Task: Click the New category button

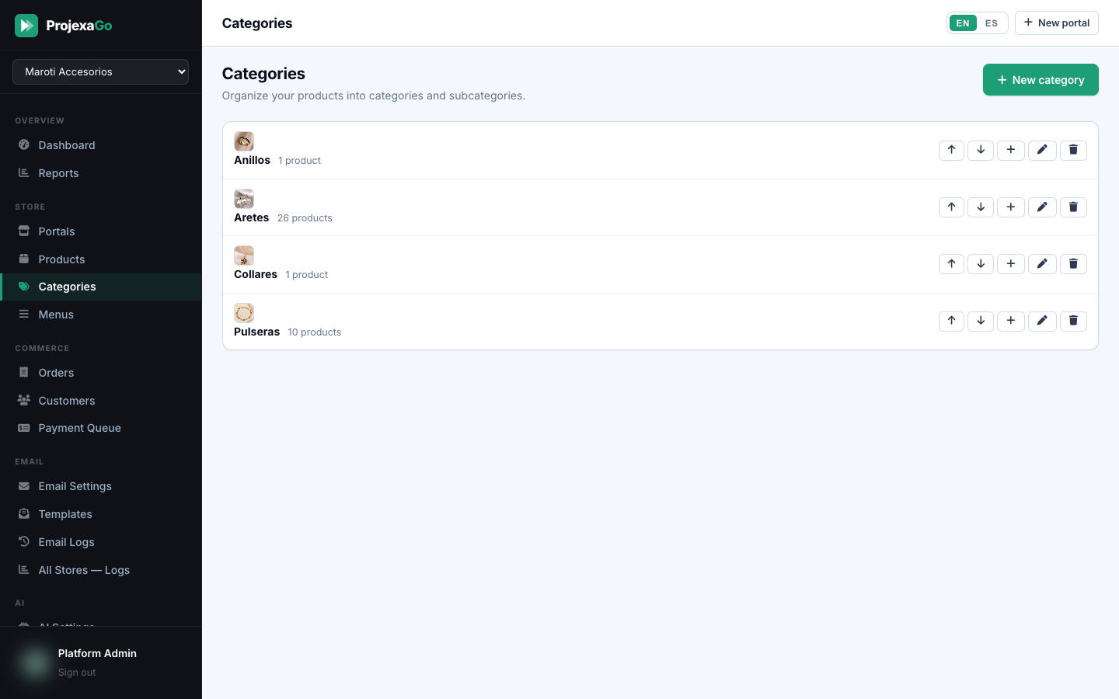Action: 1041,80
